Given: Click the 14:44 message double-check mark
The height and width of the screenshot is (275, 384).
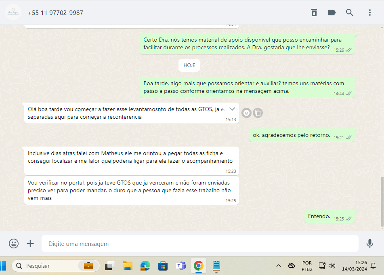Looking at the screenshot, I should click(x=348, y=94).
